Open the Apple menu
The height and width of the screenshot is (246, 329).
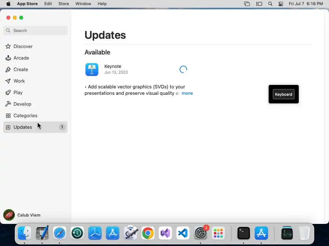point(8,4)
